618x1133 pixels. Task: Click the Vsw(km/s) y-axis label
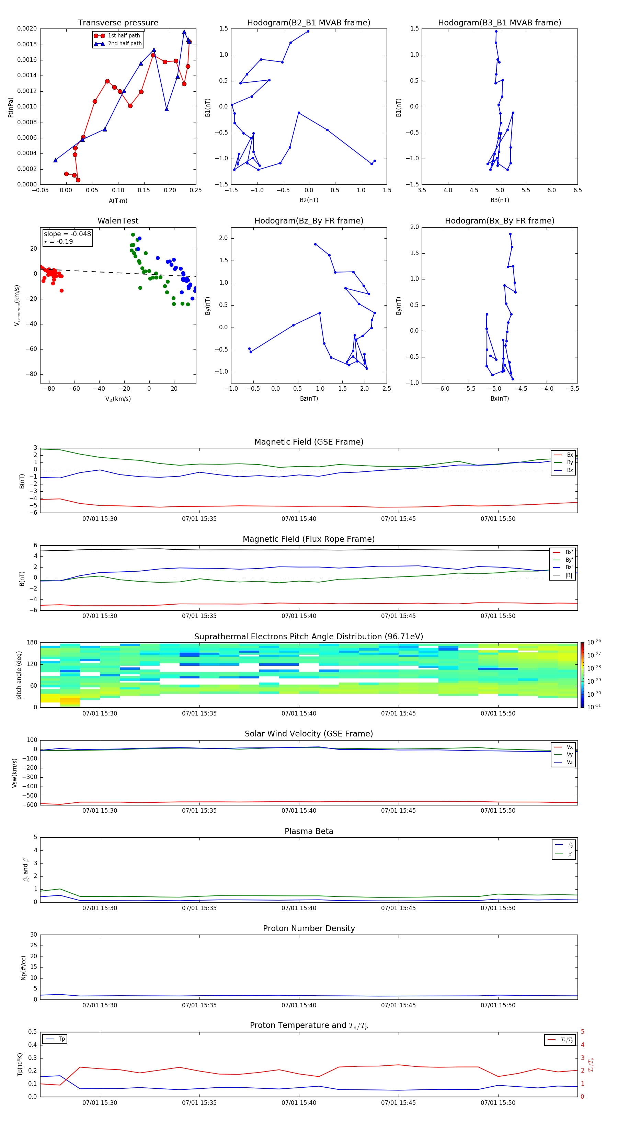[14, 773]
